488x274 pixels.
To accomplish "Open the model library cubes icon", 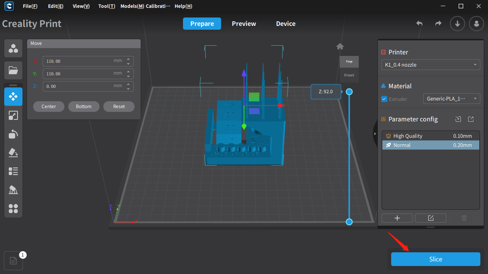I will 13,48.
